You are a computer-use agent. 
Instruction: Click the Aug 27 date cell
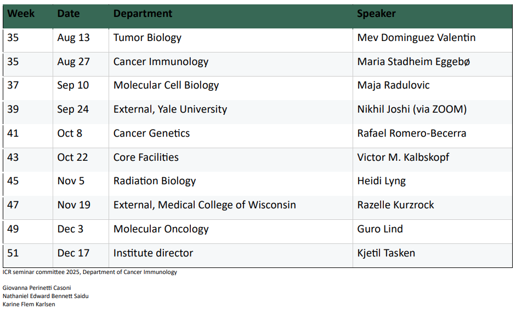point(73,61)
